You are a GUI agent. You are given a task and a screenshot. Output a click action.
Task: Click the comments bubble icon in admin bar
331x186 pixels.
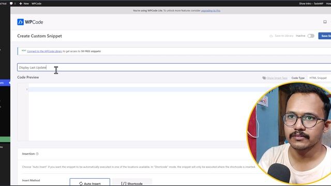11,4
